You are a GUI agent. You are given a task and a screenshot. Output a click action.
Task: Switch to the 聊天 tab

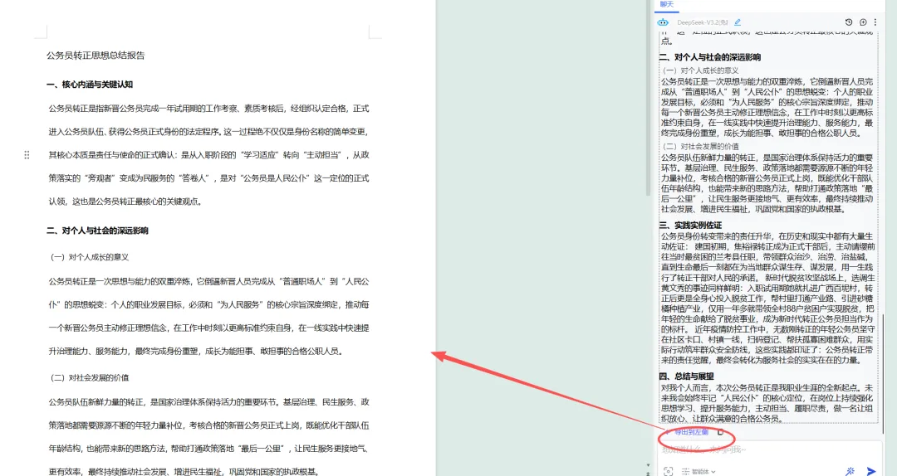[x=666, y=5]
